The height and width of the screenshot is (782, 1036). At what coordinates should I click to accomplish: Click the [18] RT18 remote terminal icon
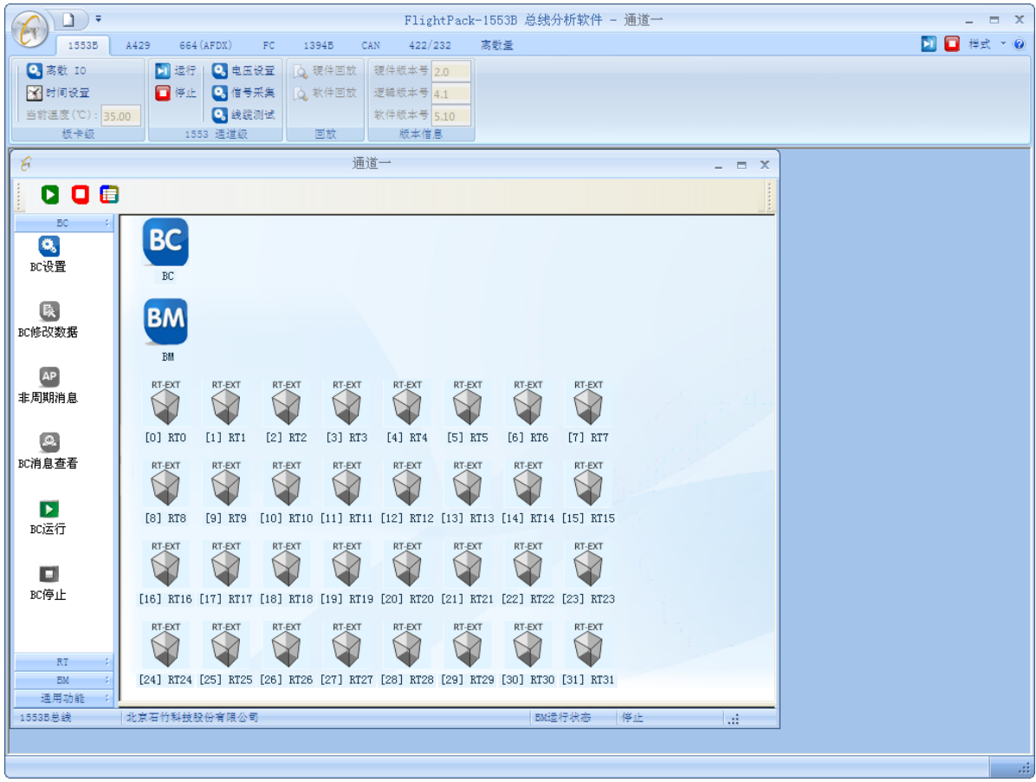pyautogui.click(x=287, y=568)
